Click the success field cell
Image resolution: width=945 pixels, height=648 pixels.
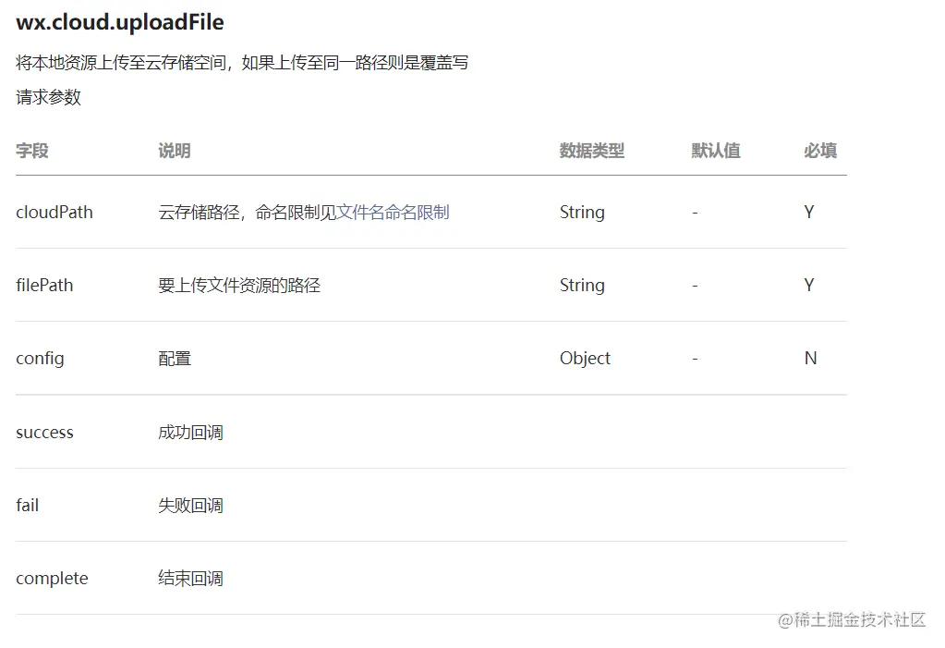pyautogui.click(x=44, y=433)
